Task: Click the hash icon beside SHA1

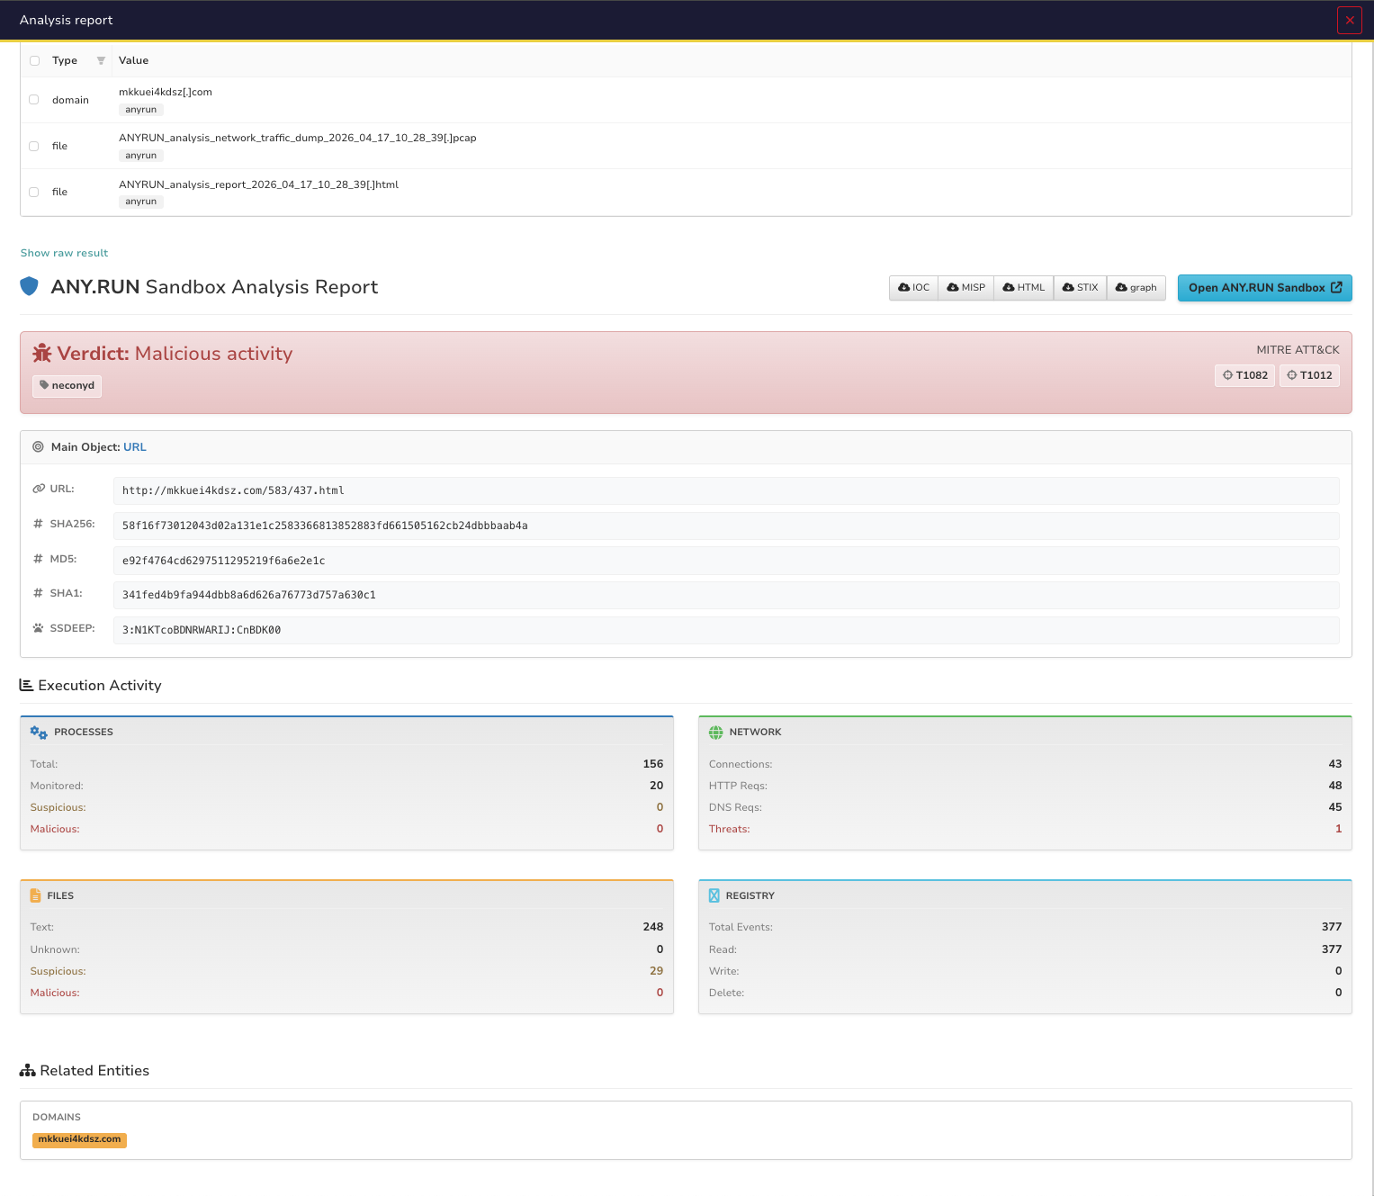Action: click(x=38, y=593)
